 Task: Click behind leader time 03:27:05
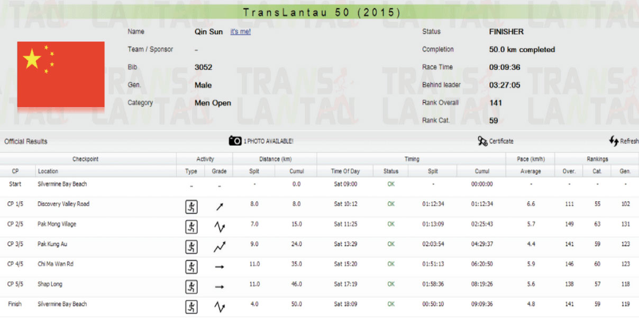point(505,85)
